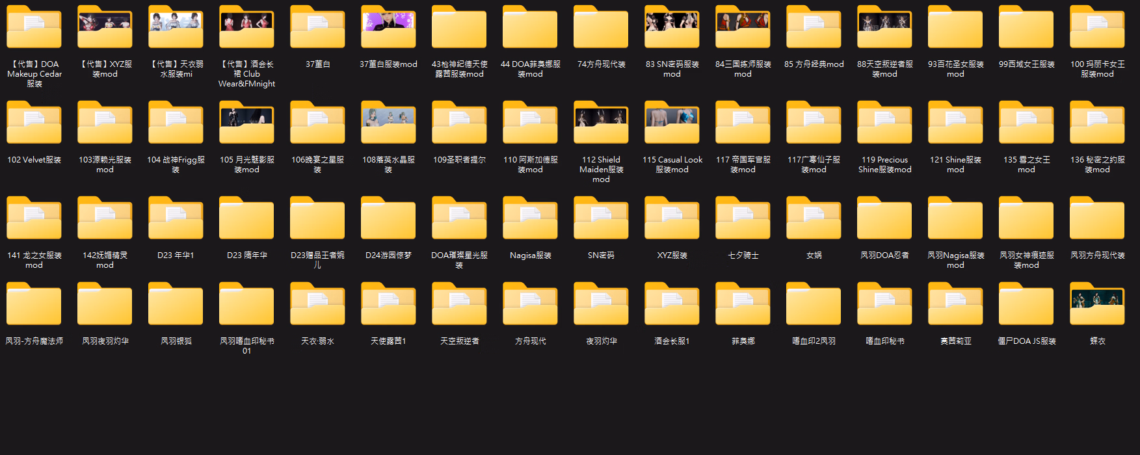The image size is (1140, 455).
Task: Select the 蝶衣 folder with thumbnail
Action: [x=1097, y=304]
